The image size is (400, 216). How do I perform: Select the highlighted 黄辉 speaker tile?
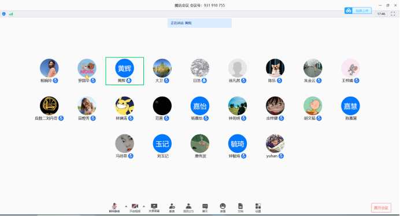point(125,71)
